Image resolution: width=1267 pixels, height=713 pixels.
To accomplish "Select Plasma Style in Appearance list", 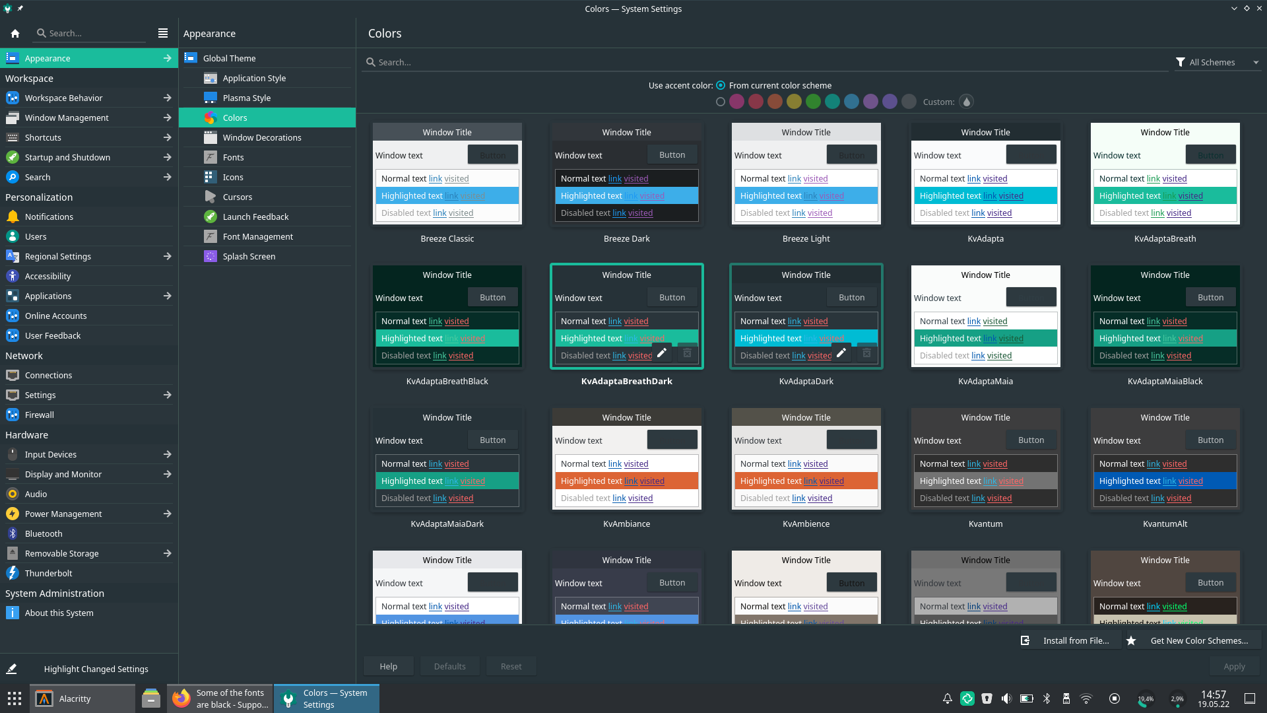I will pos(267,98).
